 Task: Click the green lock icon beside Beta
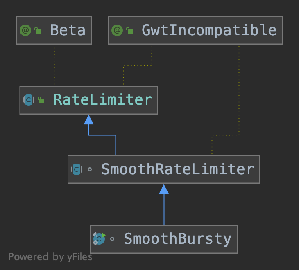[37, 30]
